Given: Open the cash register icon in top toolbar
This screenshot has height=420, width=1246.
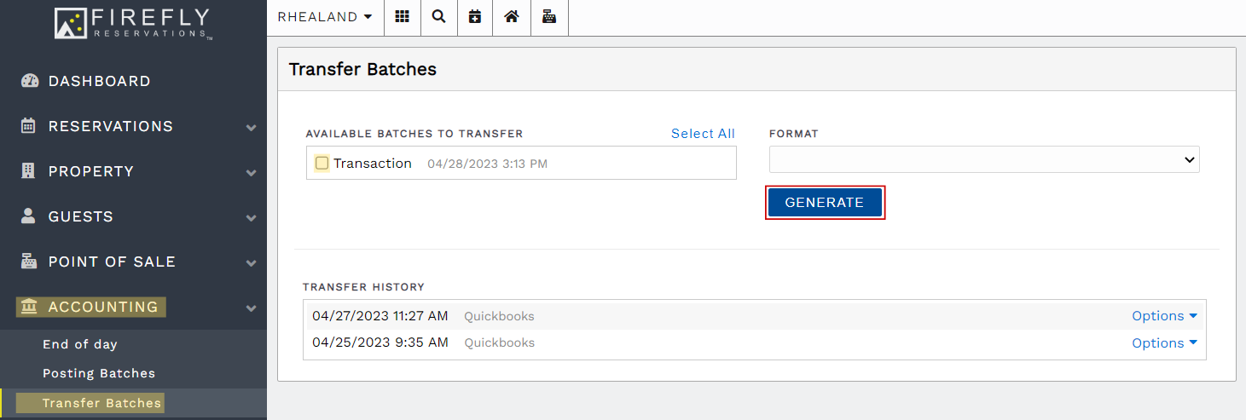Looking at the screenshot, I should (x=549, y=17).
